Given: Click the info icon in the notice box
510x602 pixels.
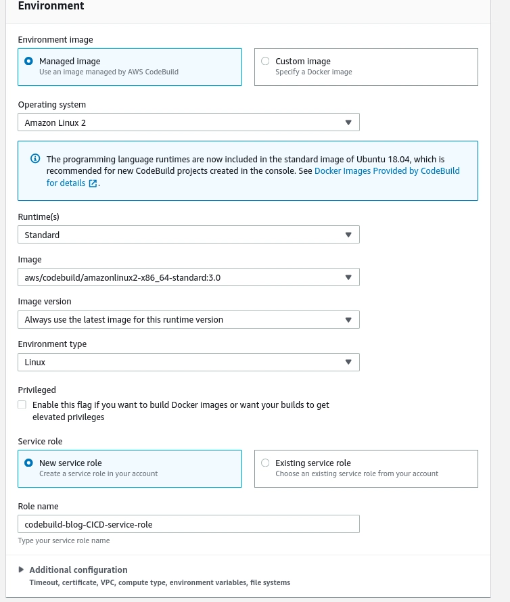Looking at the screenshot, I should click(35, 159).
